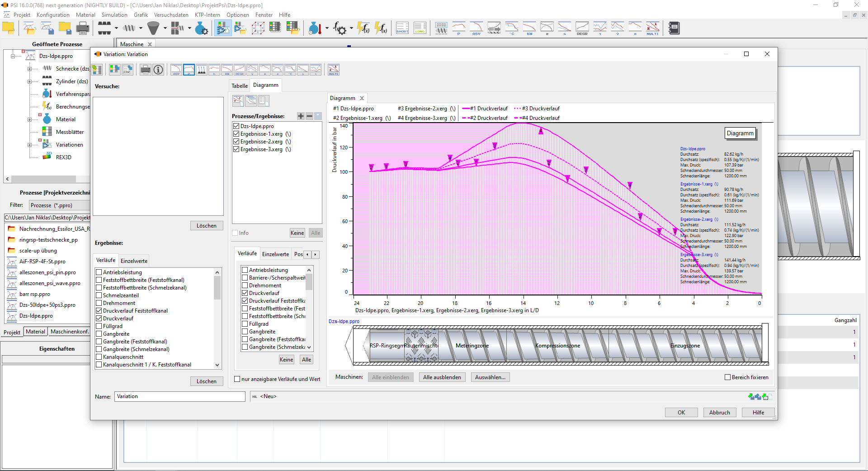Image resolution: width=868 pixels, height=471 pixels.
Task: Open the info icon in the variation dialog
Action: click(x=158, y=70)
